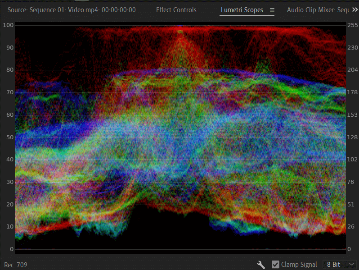Click the RGB waveform scope display

(180, 137)
